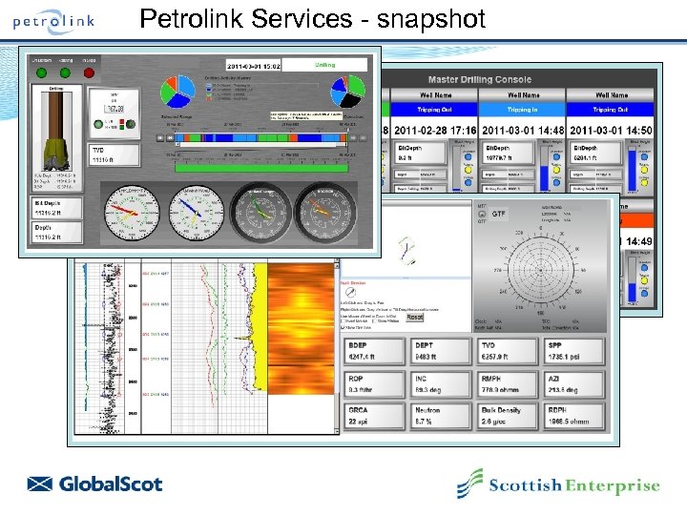Click the GRCA 22 api readout
The height and width of the screenshot is (515, 687).
374,416
